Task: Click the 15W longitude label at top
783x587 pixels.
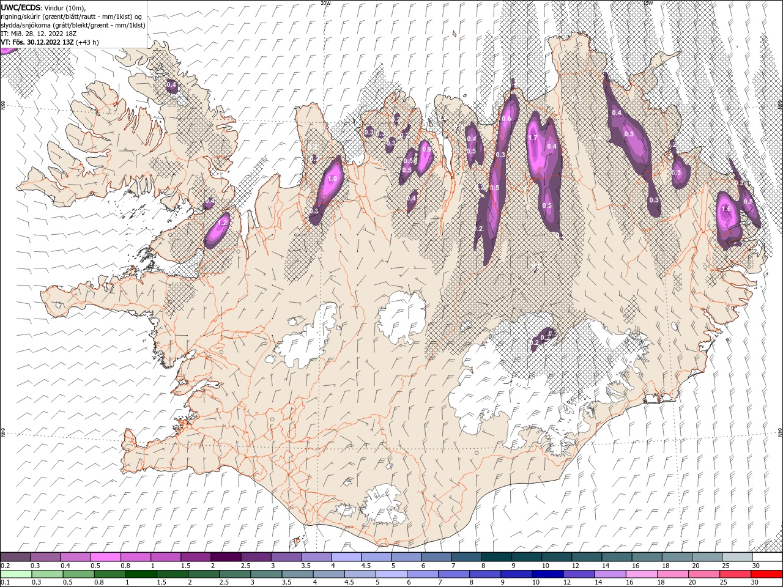Action: coord(647,3)
